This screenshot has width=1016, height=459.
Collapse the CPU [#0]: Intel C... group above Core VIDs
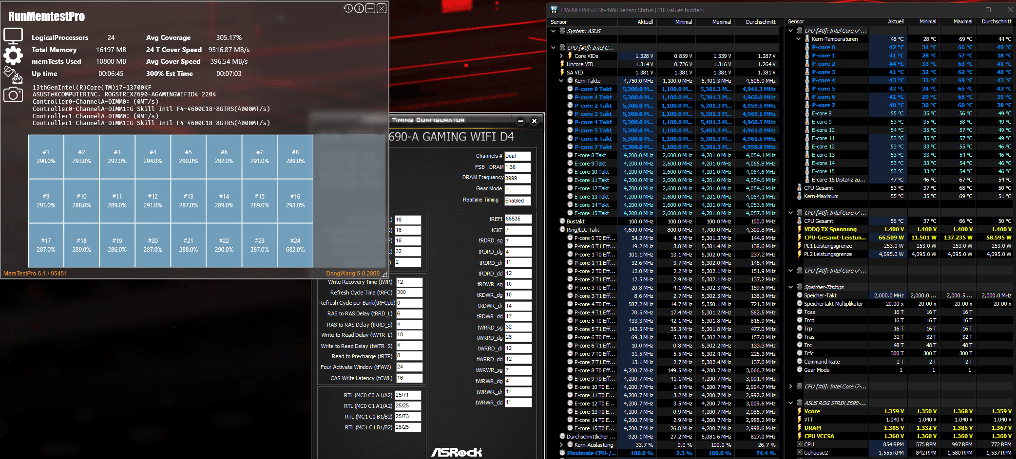click(553, 48)
